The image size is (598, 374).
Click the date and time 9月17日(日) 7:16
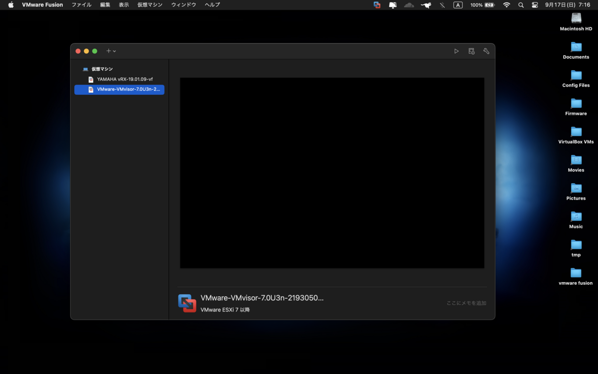click(x=568, y=5)
